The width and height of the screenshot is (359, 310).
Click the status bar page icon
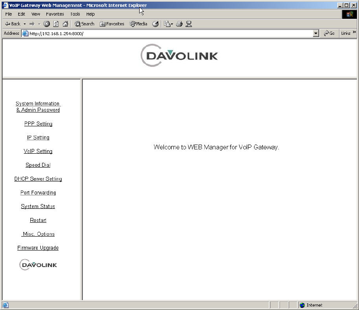tap(6, 305)
